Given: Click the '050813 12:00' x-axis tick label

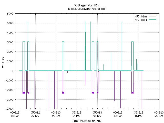Looking at the screenshot, I should point(118,114).
